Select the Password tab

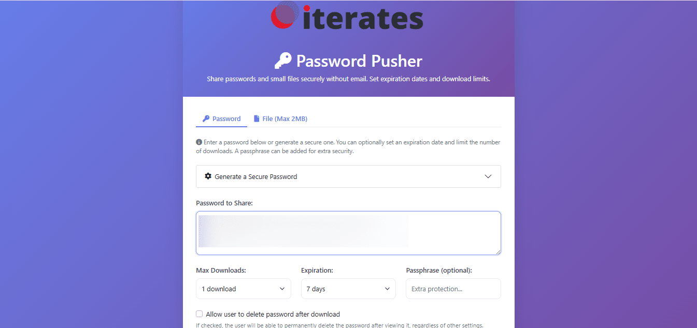[x=221, y=118]
